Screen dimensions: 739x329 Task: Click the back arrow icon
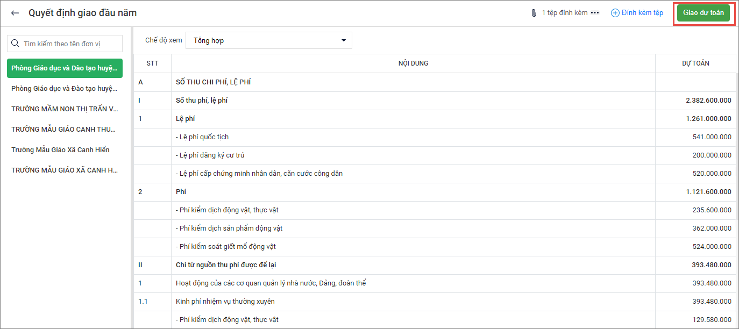click(x=15, y=13)
